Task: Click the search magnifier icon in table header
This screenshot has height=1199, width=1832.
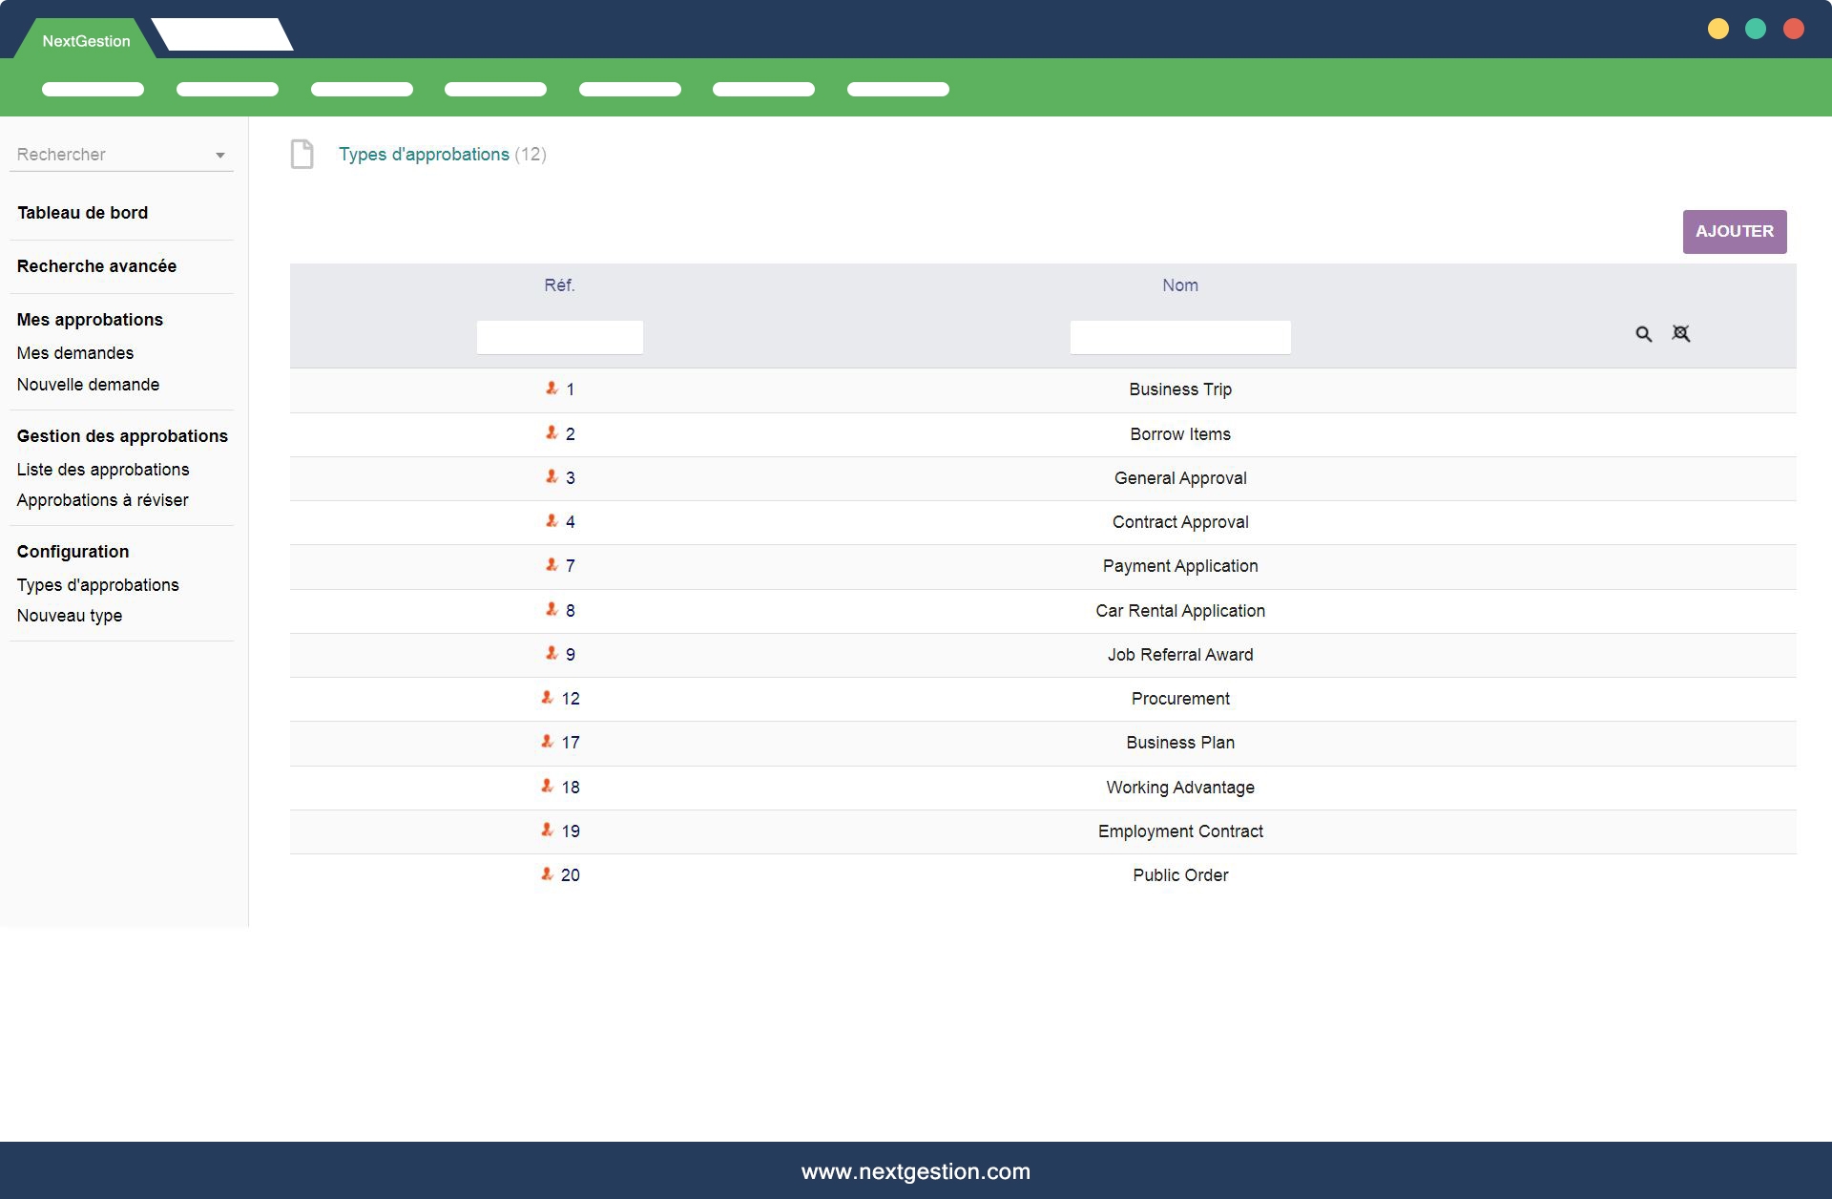Action: (1643, 334)
